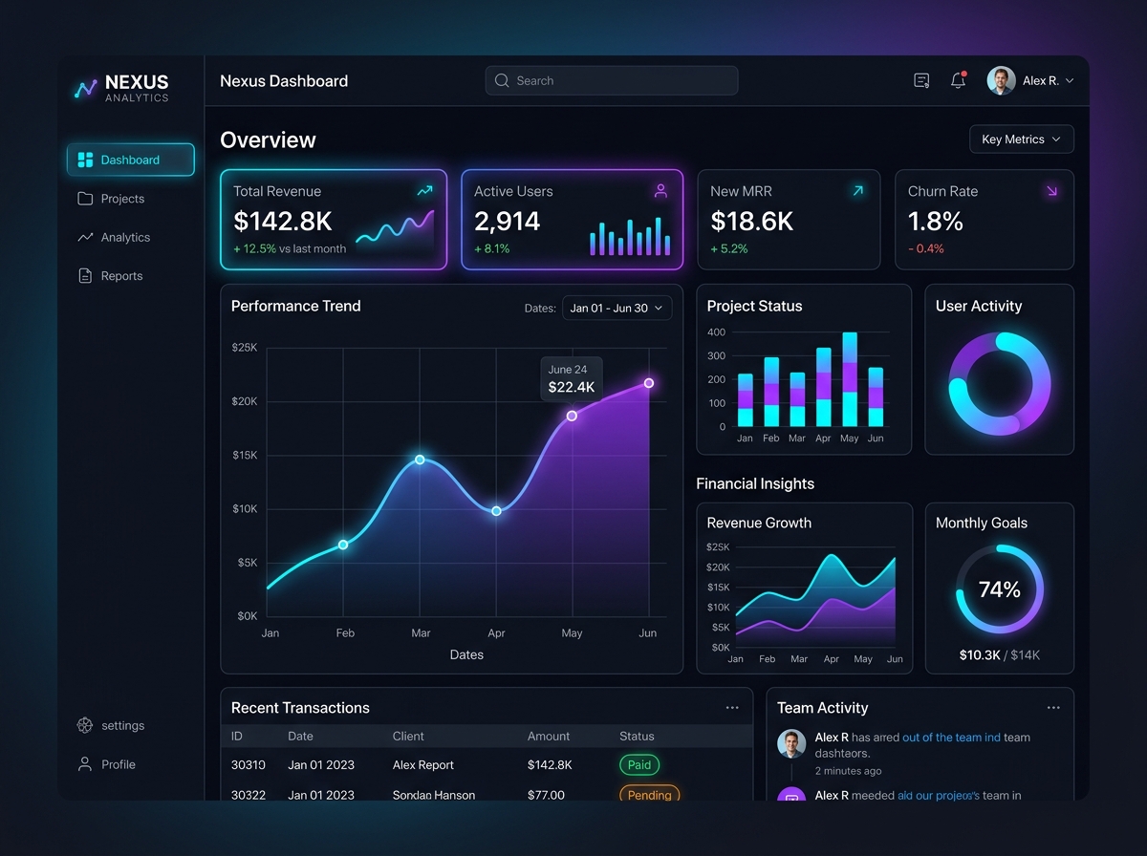
Task: Click the February data point on Performance Trend
Action: (x=343, y=545)
